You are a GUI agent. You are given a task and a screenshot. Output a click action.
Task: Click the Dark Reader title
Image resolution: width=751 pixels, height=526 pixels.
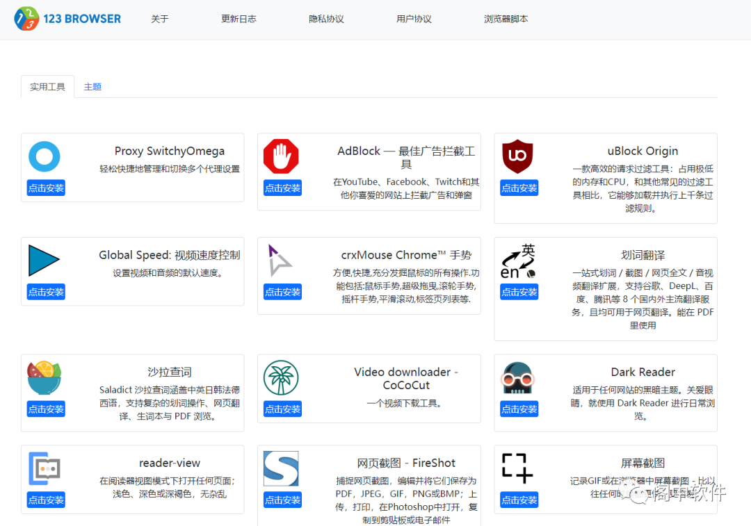point(643,372)
